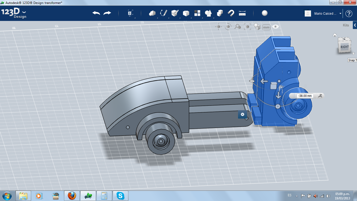Click the Undo arrow in the toolbar
This screenshot has height=201, width=357.
click(96, 13)
